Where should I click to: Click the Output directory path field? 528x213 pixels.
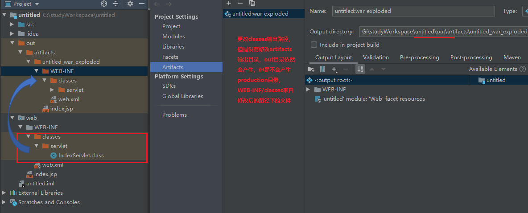[443, 32]
